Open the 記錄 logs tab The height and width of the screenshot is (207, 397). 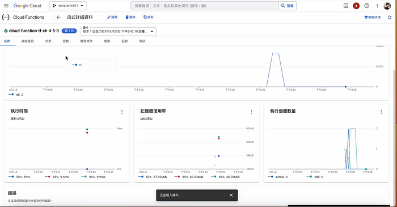(x=125, y=41)
